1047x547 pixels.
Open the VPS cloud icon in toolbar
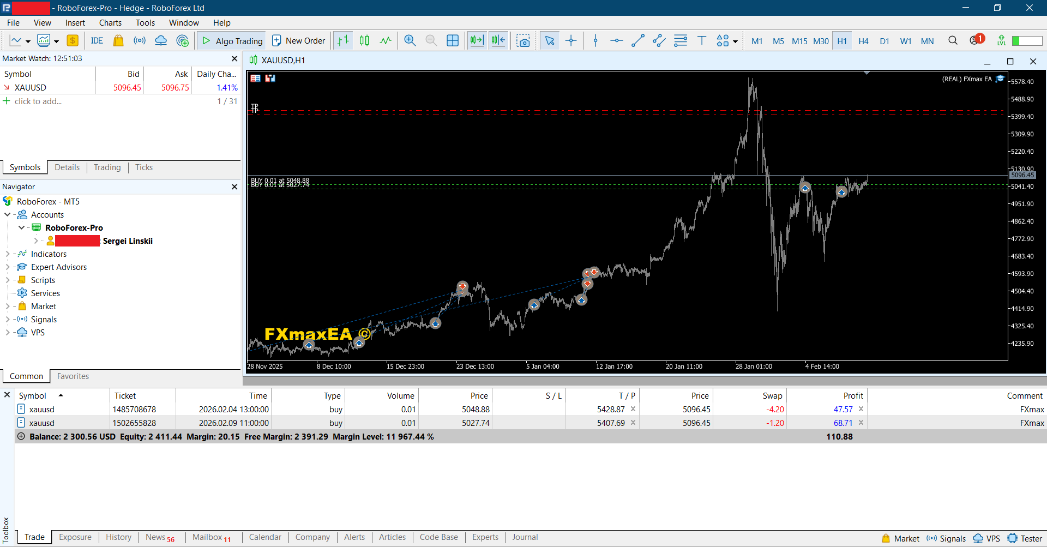click(x=161, y=40)
